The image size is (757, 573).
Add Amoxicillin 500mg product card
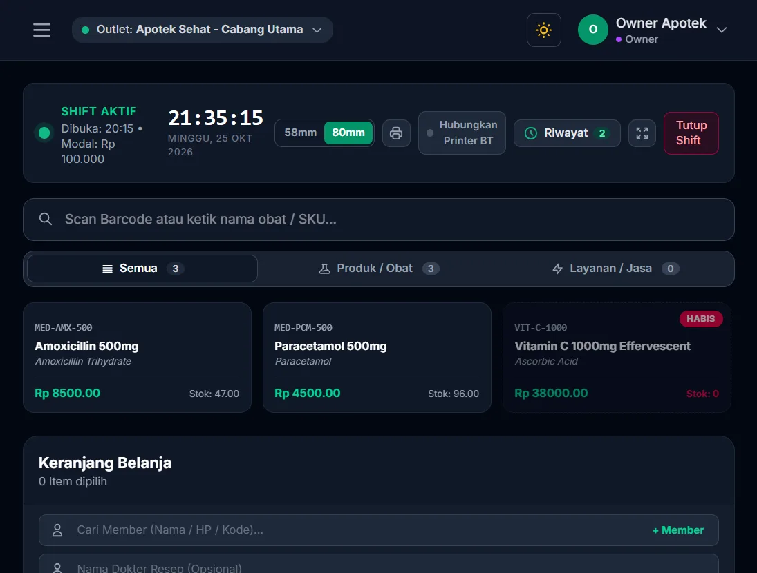137,358
